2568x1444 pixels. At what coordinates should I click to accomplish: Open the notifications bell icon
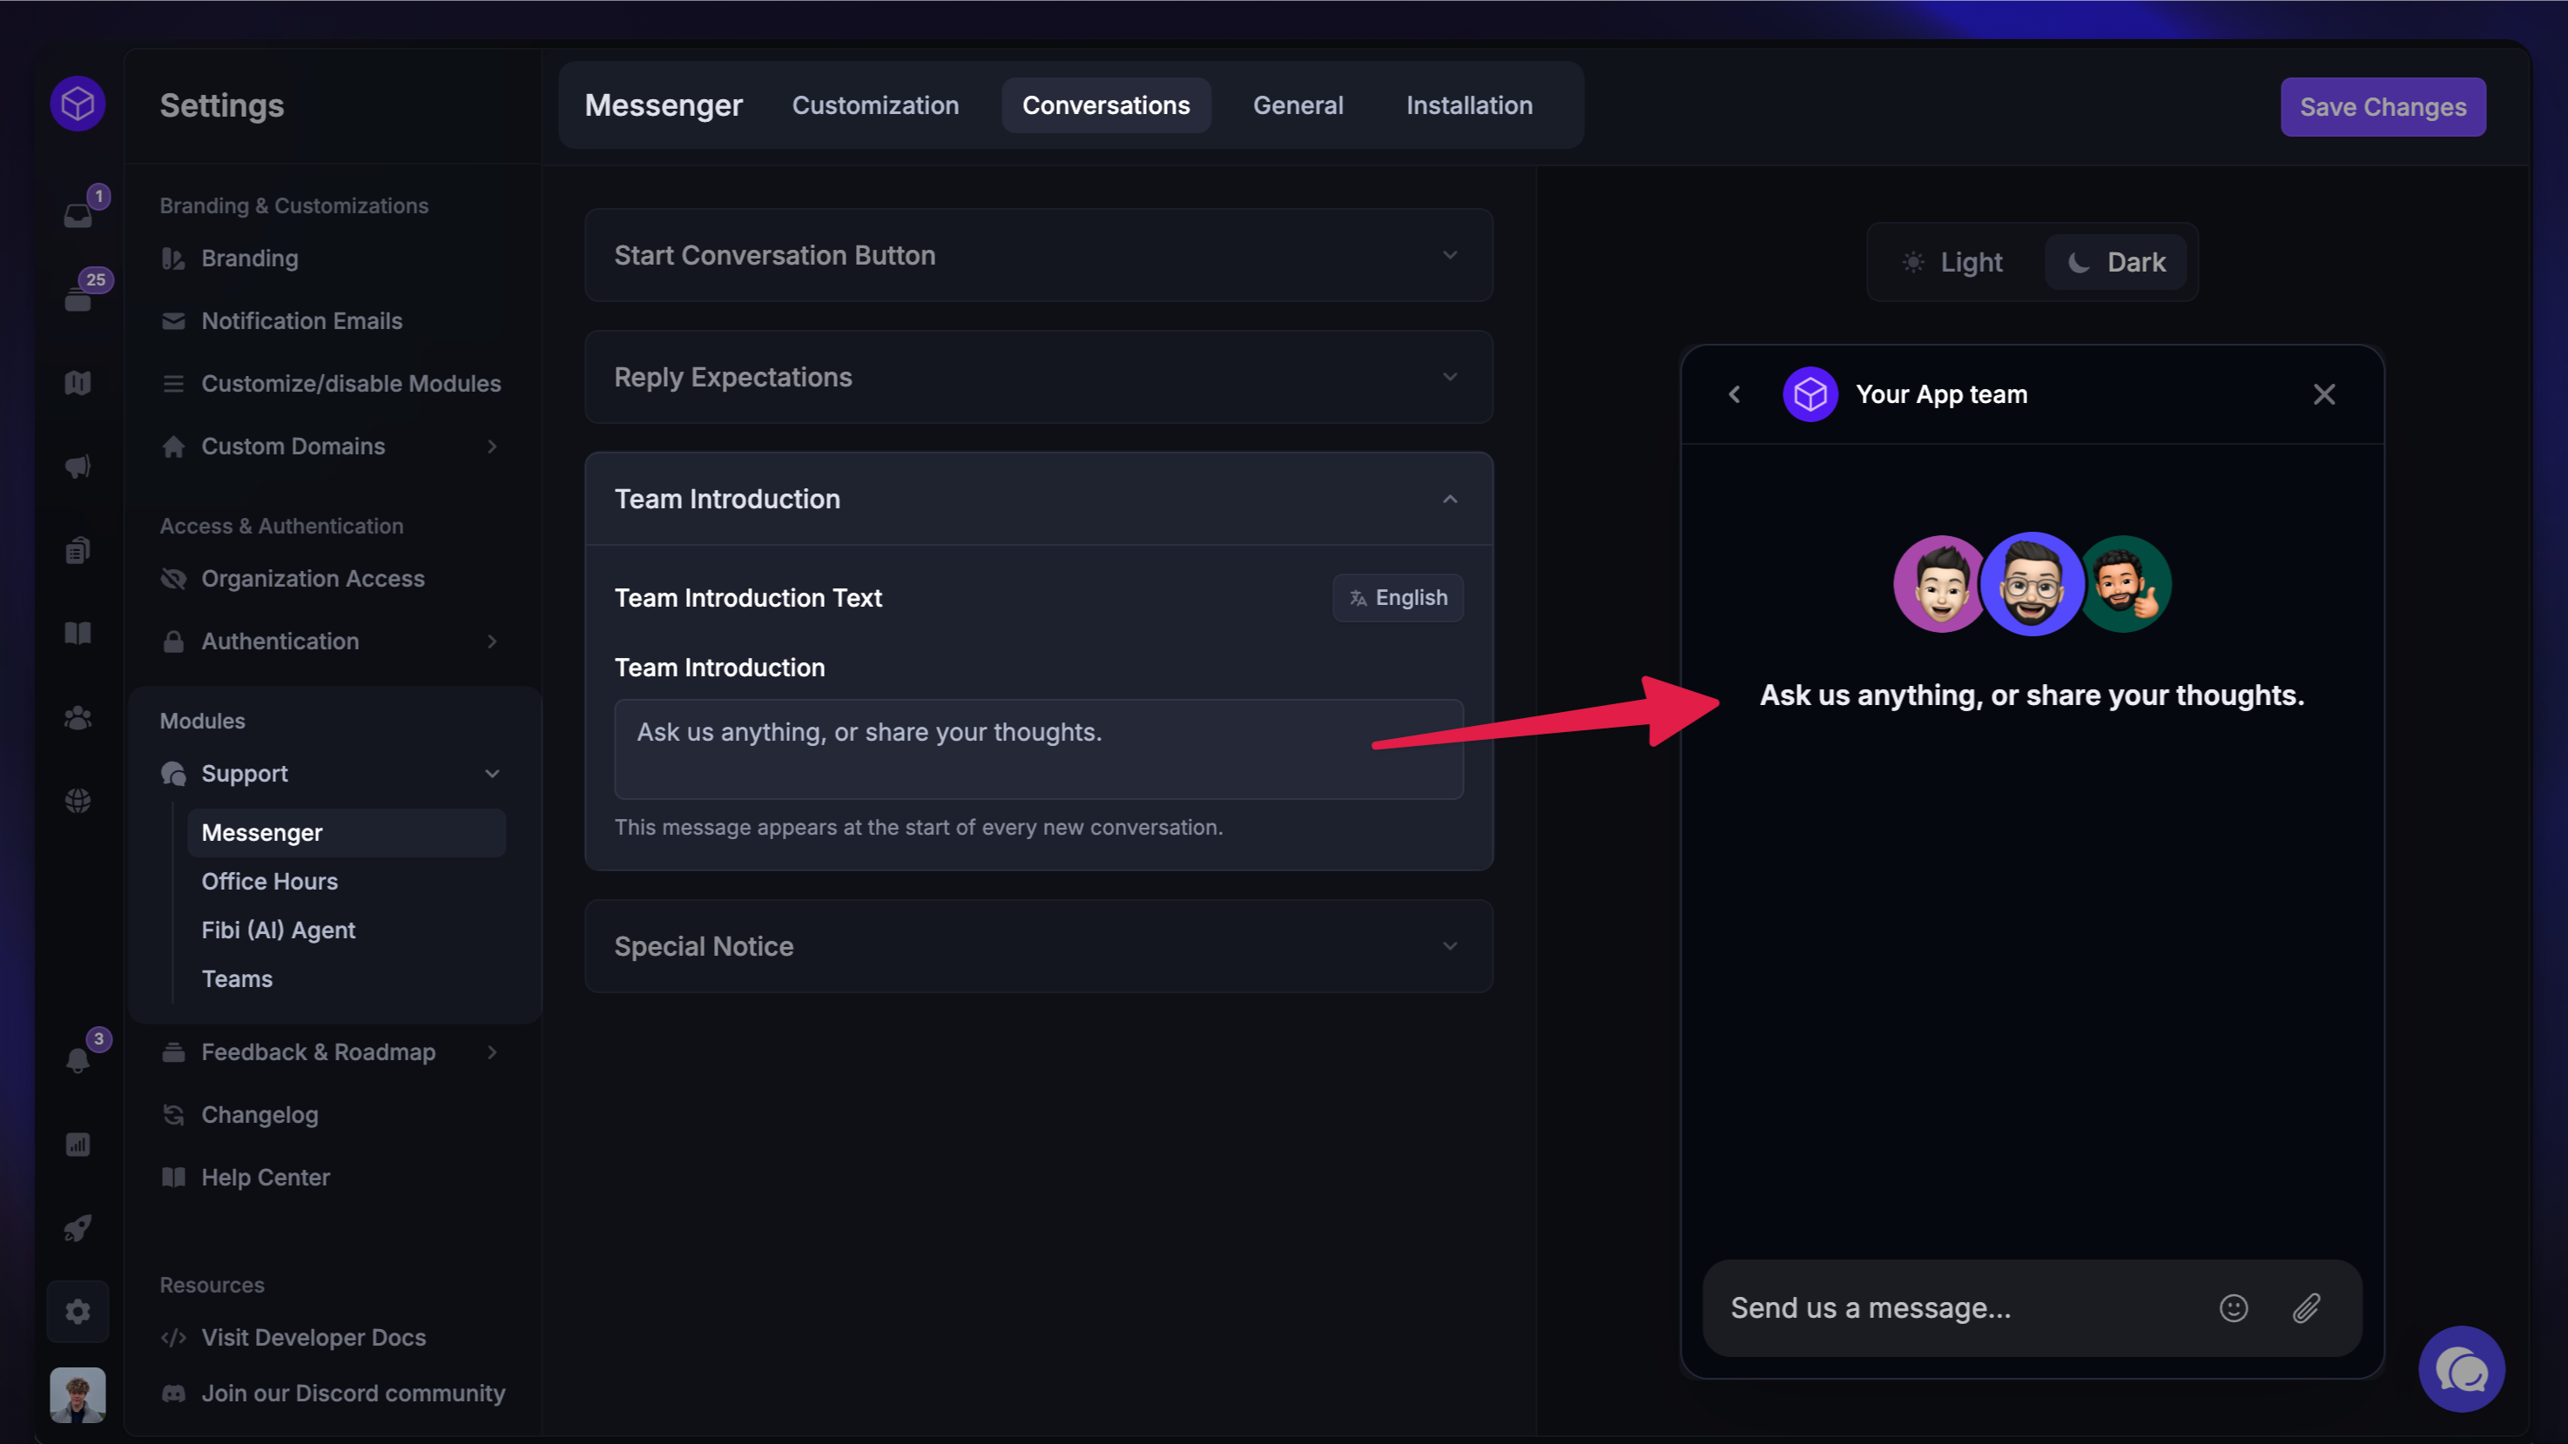78,1060
